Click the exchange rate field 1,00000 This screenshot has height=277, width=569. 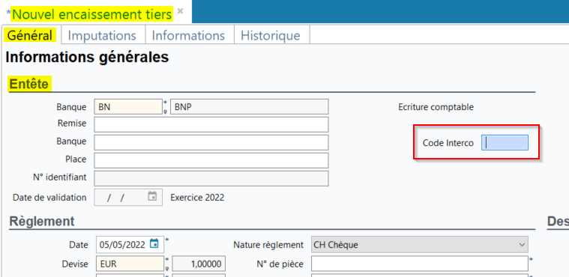click(x=199, y=264)
